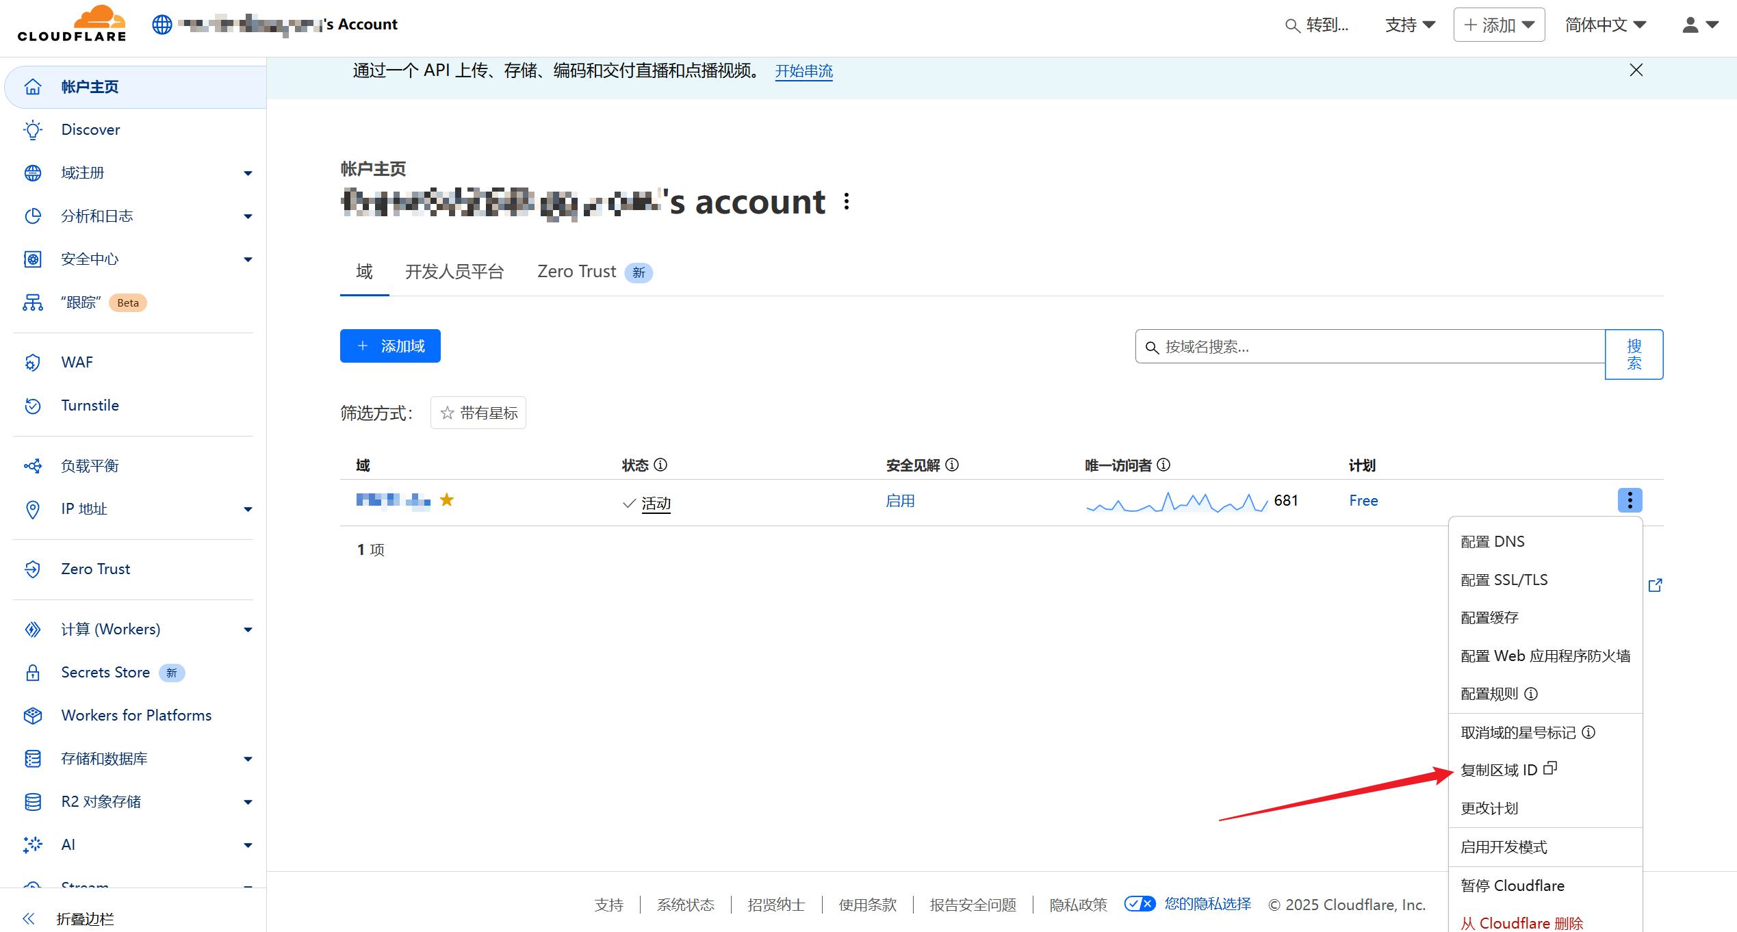Open the 简体中文 language dropdown
The width and height of the screenshot is (1737, 932).
click(x=1605, y=25)
